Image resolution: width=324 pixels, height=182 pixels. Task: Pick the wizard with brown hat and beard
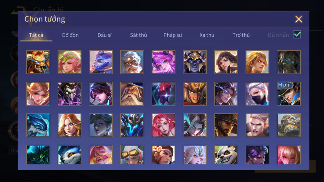click(x=132, y=94)
